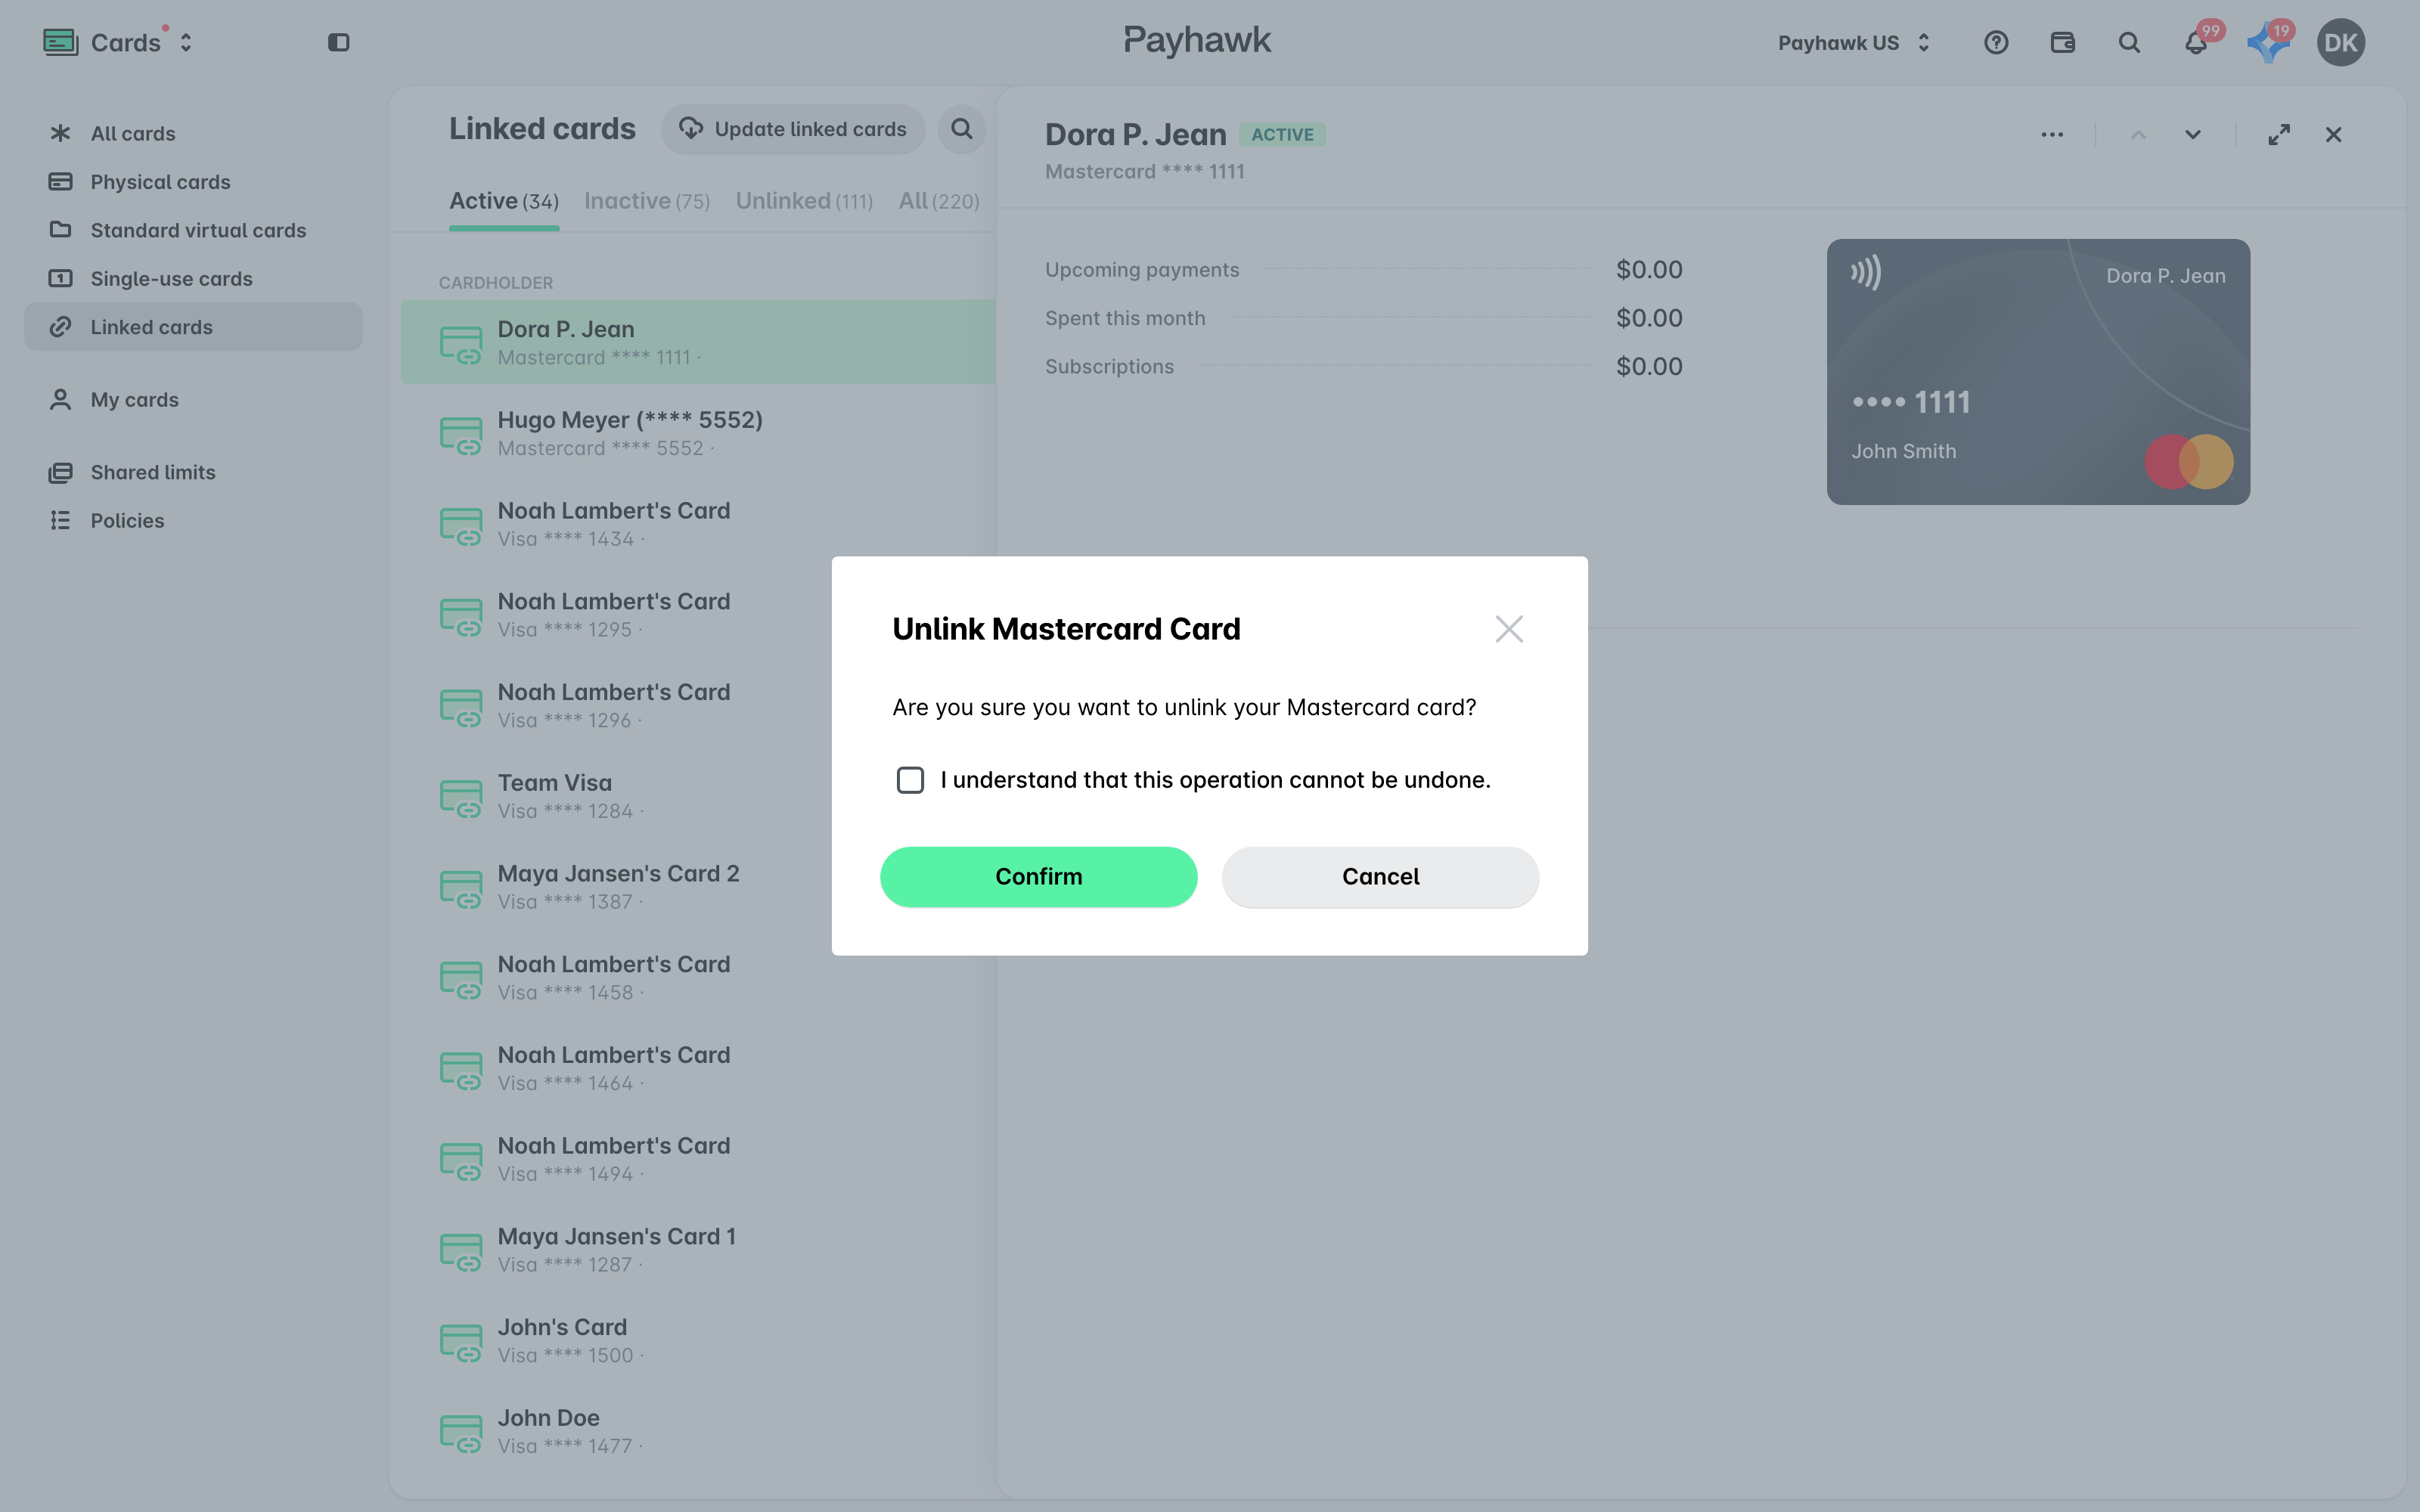Open the AI sparkle assistant icon
The image size is (2420, 1512).
[x=2268, y=42]
